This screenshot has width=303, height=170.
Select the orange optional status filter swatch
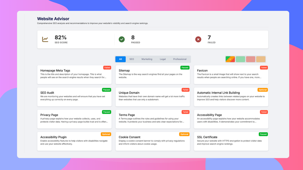click(x=261, y=59)
